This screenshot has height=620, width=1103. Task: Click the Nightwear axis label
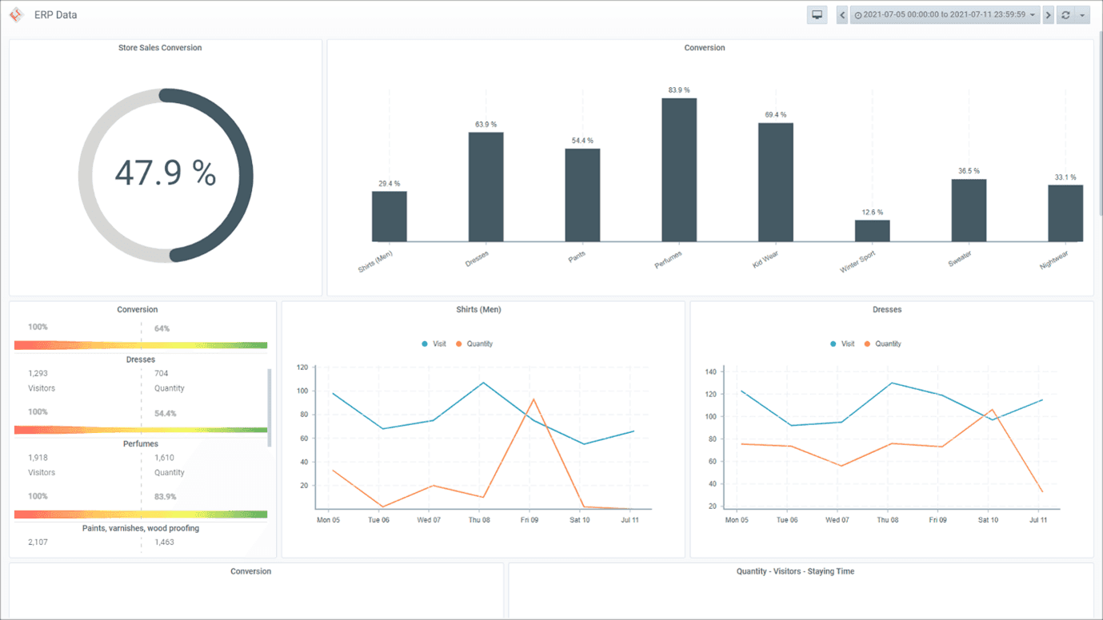pos(1053,260)
